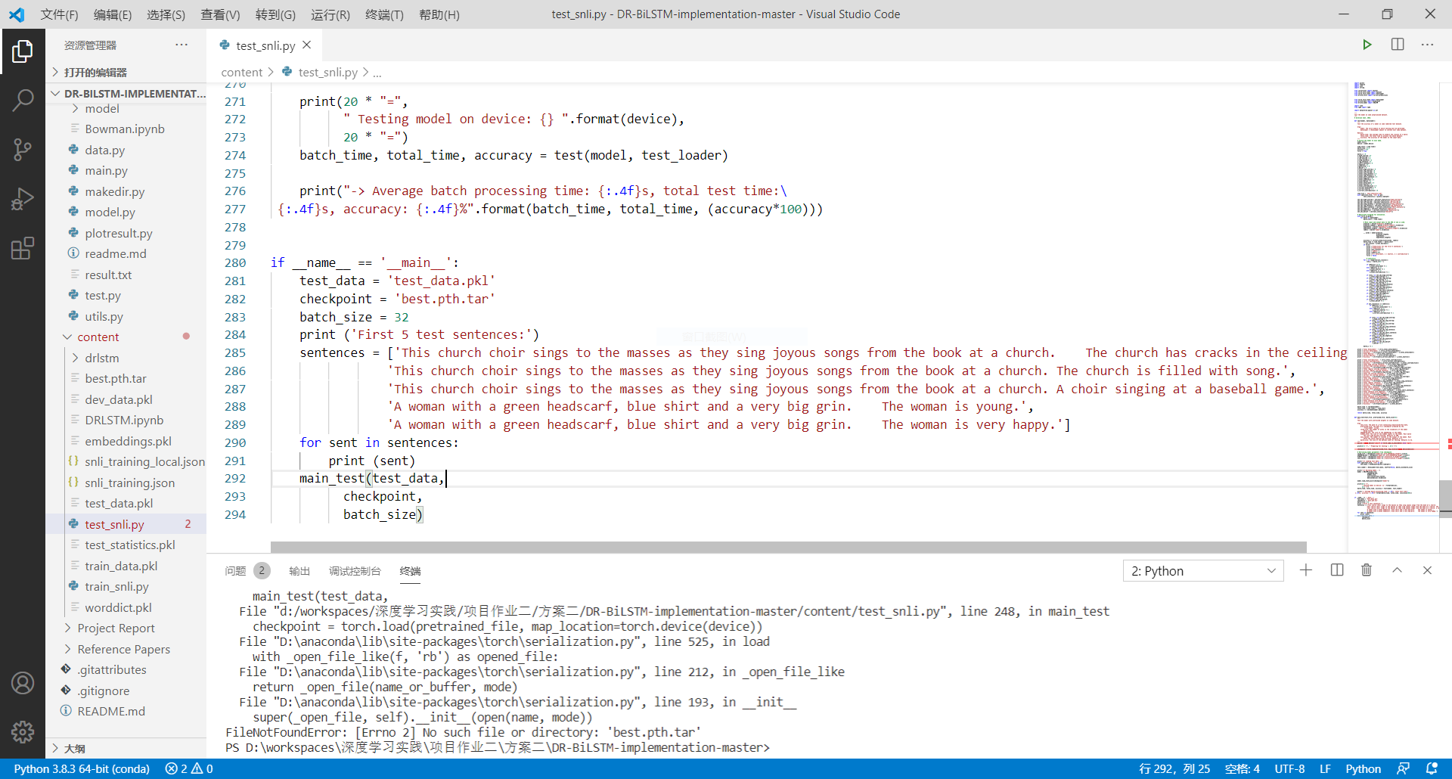Click the editor vertical scrollbar thumb
Image resolution: width=1452 pixels, height=779 pixels.
1445,498
